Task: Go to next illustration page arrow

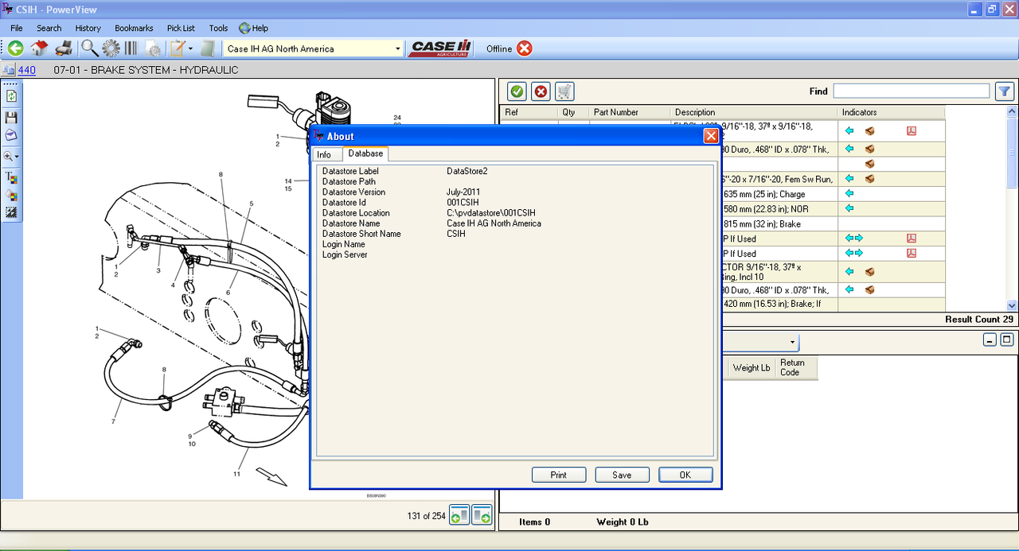Action: [482, 516]
